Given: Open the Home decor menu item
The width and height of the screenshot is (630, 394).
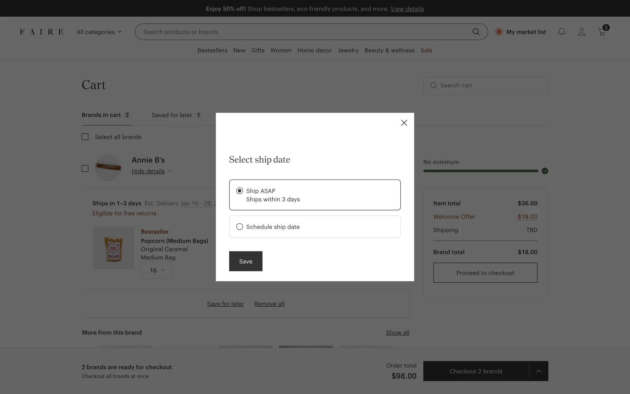Looking at the screenshot, I should (x=314, y=50).
